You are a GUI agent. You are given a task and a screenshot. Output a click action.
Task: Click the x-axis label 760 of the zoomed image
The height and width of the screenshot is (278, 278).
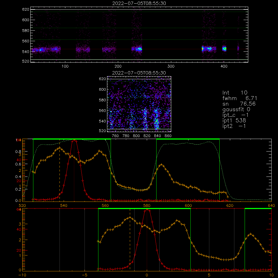tap(115, 136)
